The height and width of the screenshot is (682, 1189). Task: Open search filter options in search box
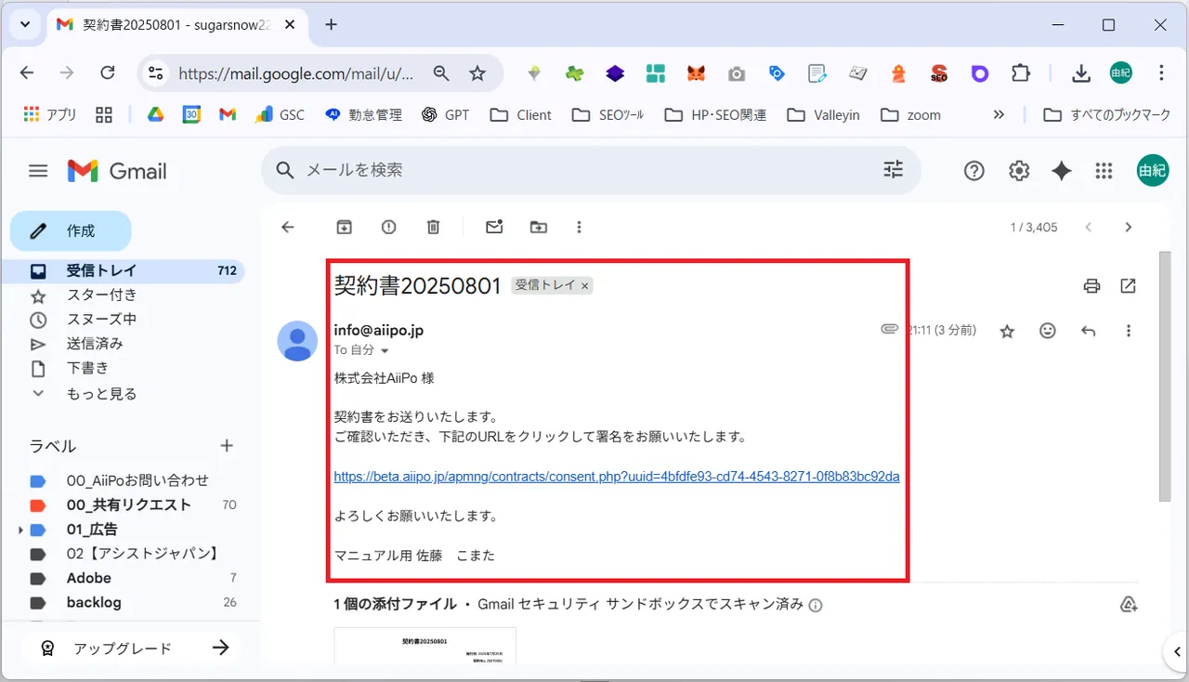point(893,170)
